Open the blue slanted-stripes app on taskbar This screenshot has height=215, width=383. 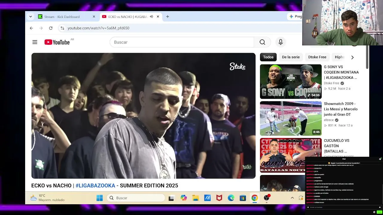point(207,198)
